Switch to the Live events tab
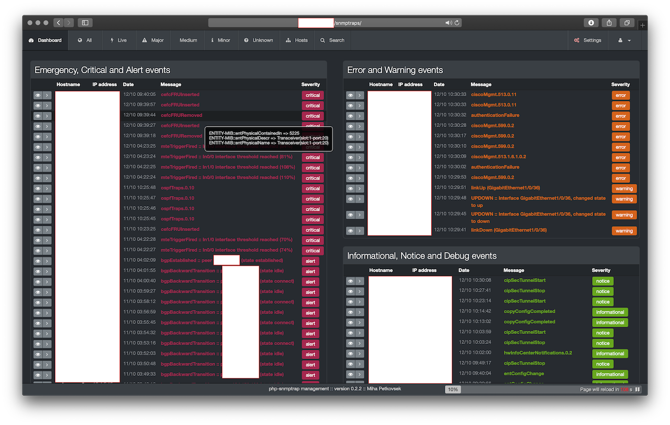The height and width of the screenshot is (425, 670). click(x=118, y=40)
